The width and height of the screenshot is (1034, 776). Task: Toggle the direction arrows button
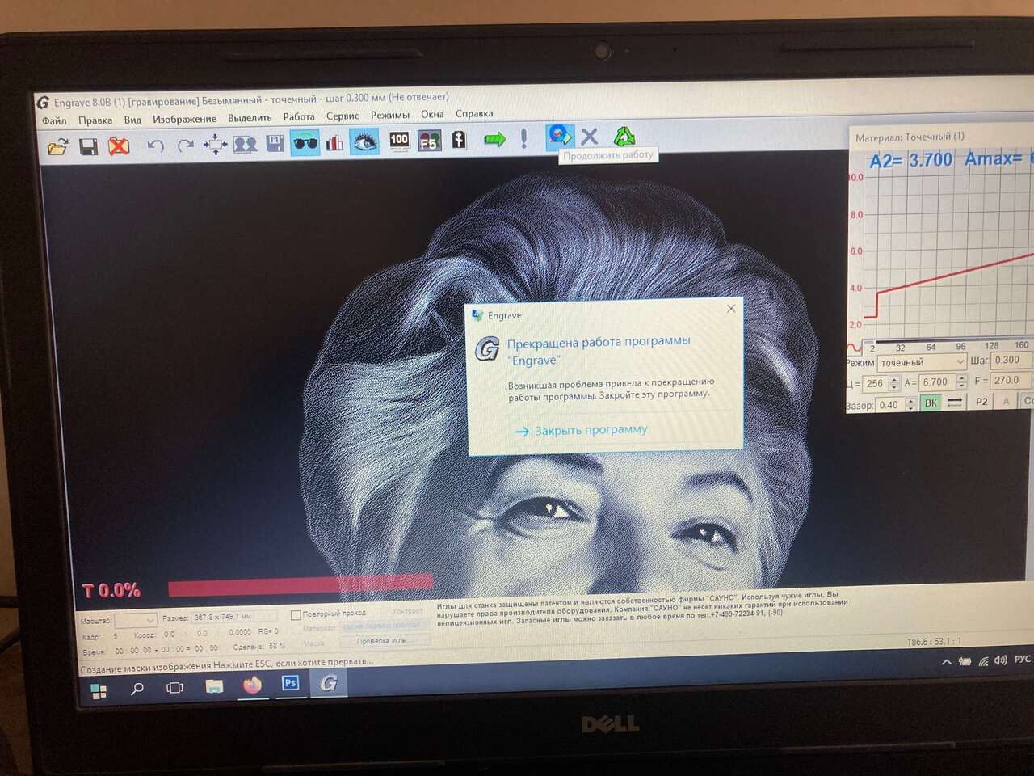pos(955,402)
